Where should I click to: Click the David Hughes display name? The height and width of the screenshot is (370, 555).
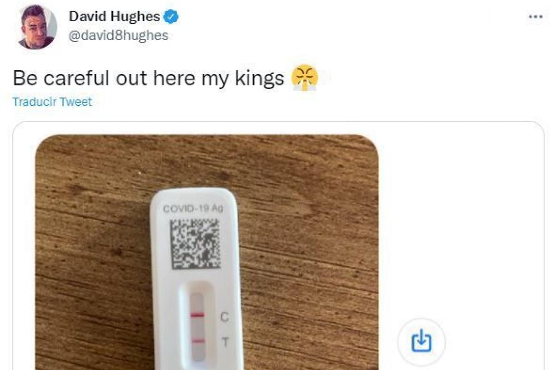tap(114, 17)
